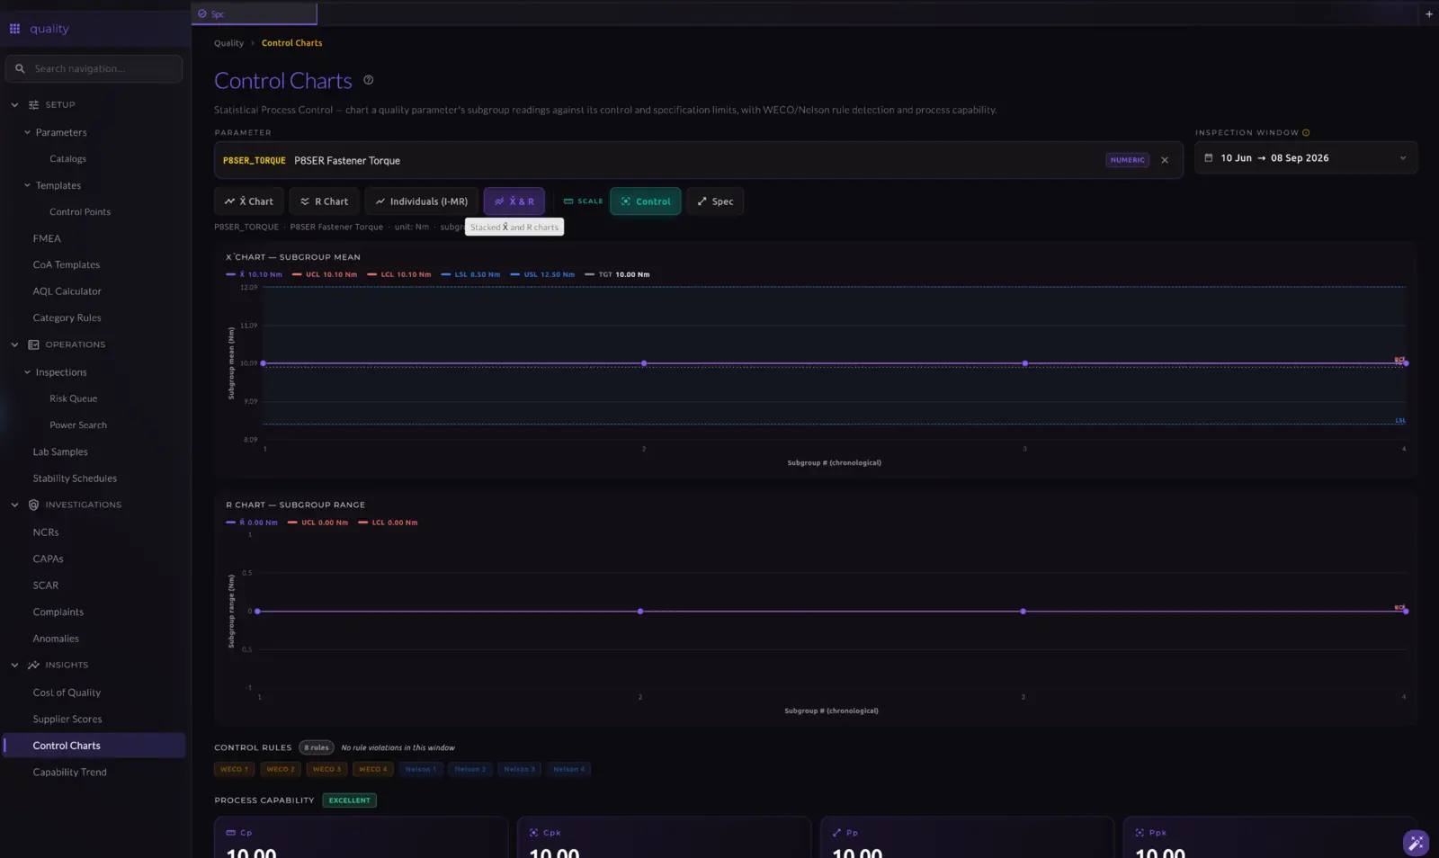Click the Cp card icon
This screenshot has width=1439, height=858.
tap(230, 833)
